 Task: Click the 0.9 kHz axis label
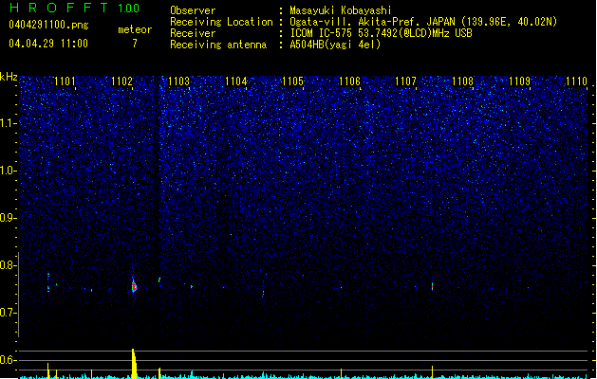click(8, 218)
